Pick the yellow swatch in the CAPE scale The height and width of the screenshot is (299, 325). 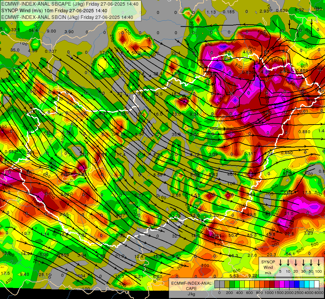247,284
